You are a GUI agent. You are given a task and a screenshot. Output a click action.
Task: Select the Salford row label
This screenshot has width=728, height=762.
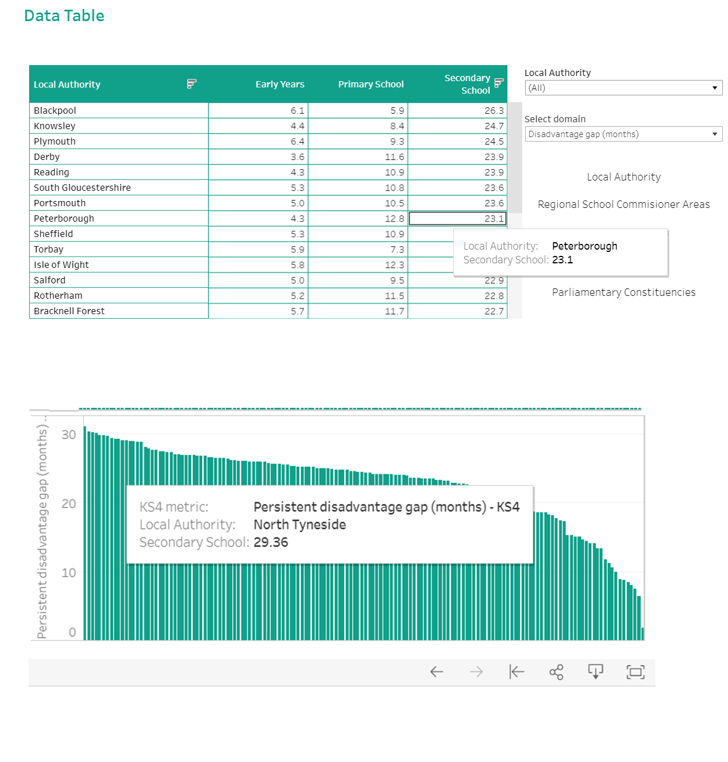[x=50, y=280]
